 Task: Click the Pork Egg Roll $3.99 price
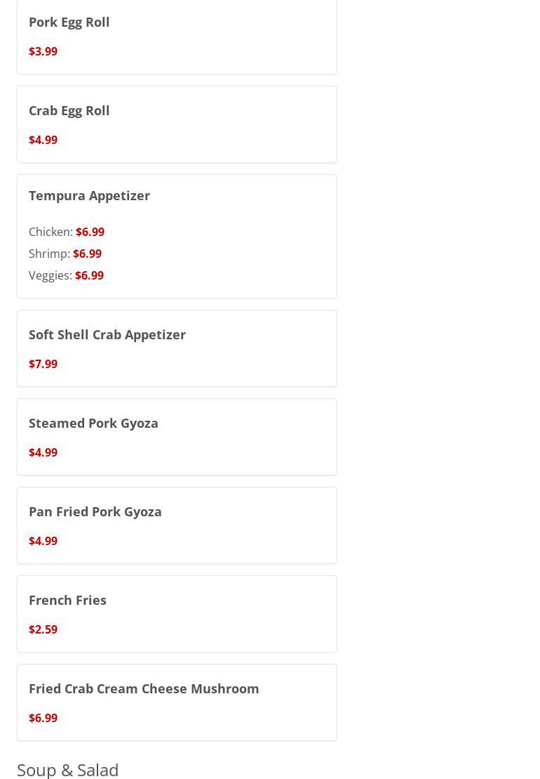(x=43, y=51)
